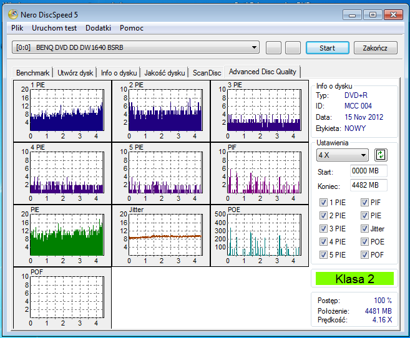410x338 pixels.
Task: Open the 4 X speed dropdown
Action: [x=342, y=155]
